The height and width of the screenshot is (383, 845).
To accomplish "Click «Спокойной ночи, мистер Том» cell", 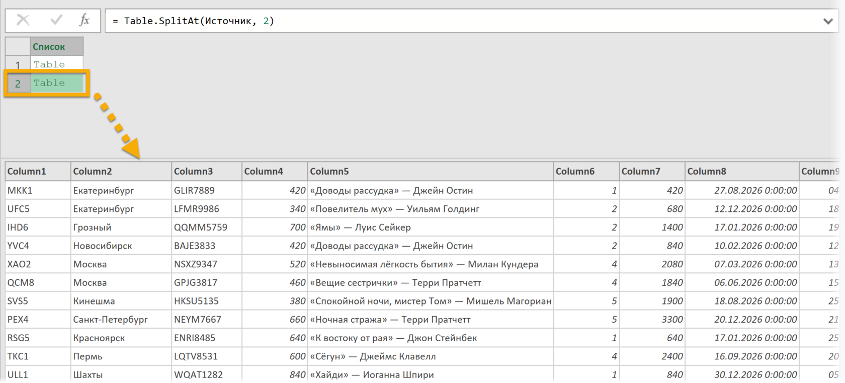I will pos(431,301).
